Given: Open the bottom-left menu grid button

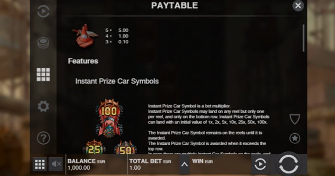Looking at the screenshot, I should click(x=40, y=164).
